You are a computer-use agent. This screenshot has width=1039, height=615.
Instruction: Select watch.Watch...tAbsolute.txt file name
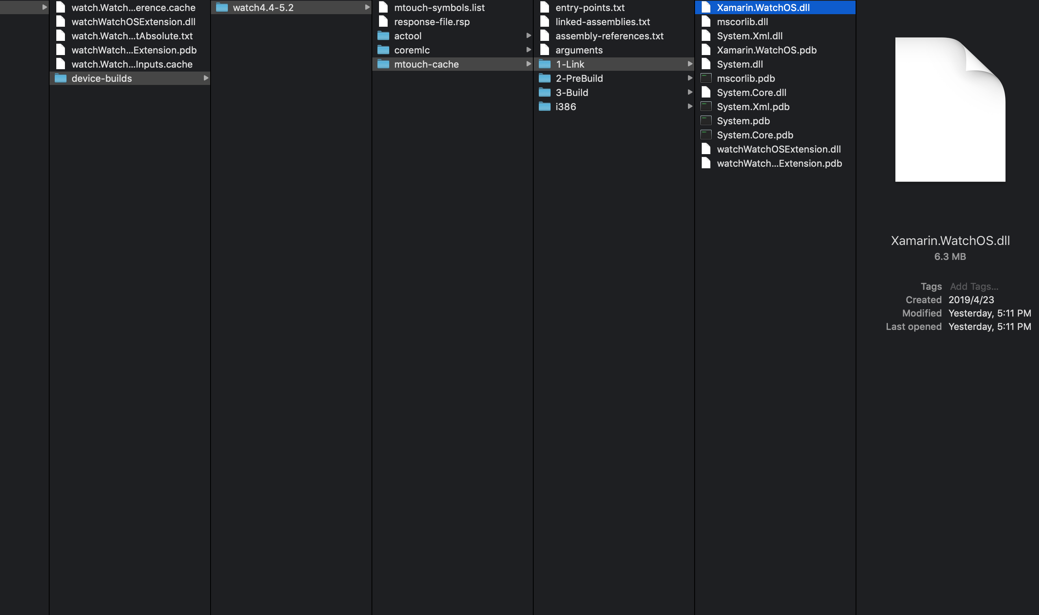click(x=132, y=36)
